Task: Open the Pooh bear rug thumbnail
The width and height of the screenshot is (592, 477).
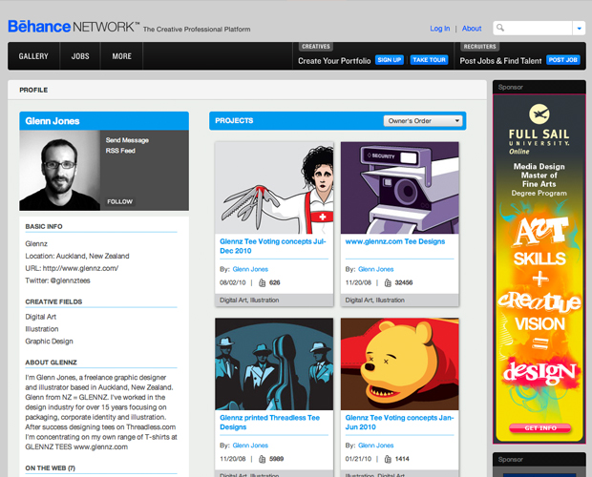Action: [x=400, y=363]
